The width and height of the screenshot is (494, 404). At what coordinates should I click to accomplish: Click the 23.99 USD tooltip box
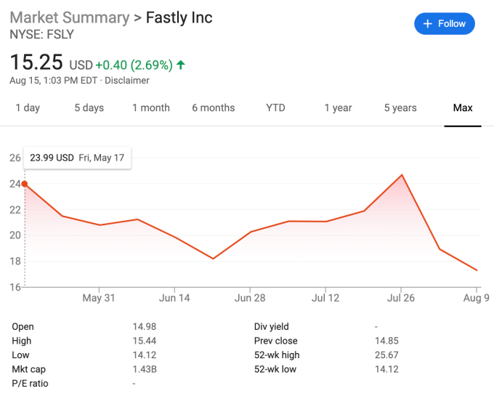pos(77,158)
